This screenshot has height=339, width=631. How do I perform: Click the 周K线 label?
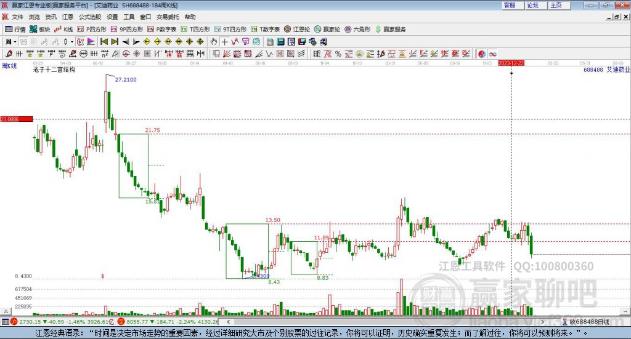pos(9,66)
